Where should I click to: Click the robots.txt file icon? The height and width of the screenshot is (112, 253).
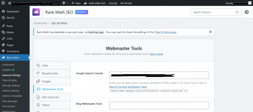[38, 97]
